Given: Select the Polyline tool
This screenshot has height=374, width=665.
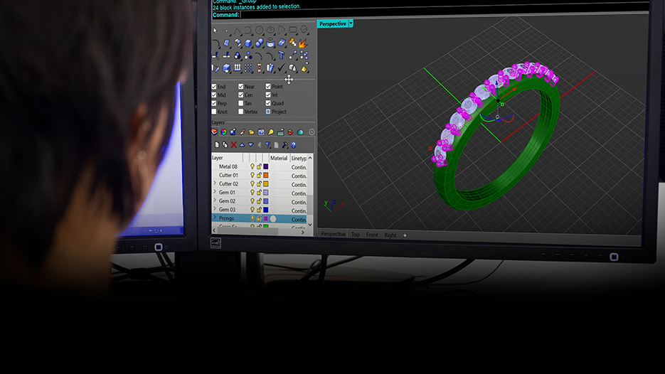Looking at the screenshot, I should point(238,31).
